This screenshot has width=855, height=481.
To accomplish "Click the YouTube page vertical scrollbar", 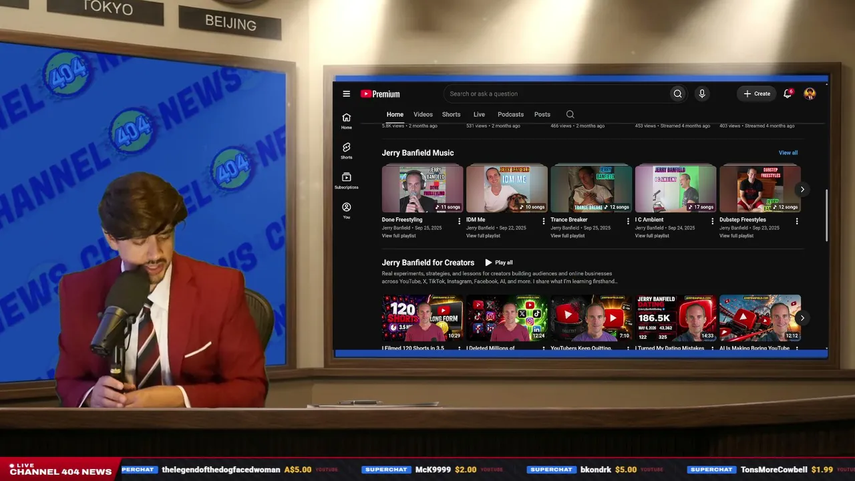I will pyautogui.click(x=826, y=215).
